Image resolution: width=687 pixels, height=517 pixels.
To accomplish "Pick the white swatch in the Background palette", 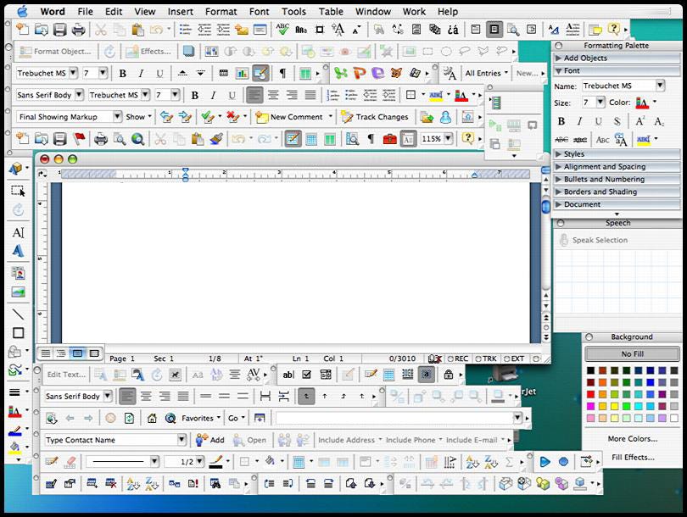I will coord(674,418).
